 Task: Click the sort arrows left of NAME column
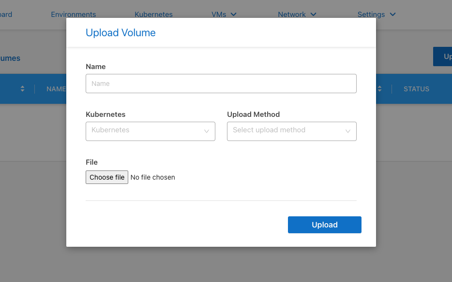click(x=22, y=89)
